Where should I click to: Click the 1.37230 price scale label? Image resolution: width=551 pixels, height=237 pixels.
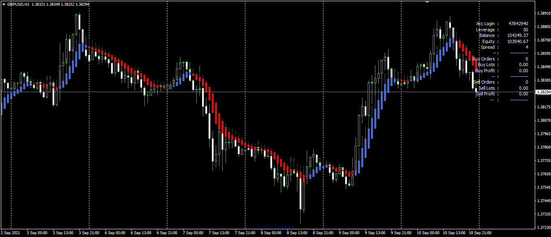pos(544,228)
